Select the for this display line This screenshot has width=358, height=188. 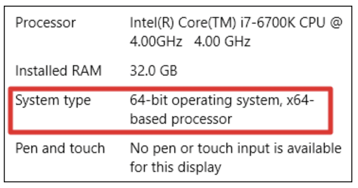click(176, 167)
